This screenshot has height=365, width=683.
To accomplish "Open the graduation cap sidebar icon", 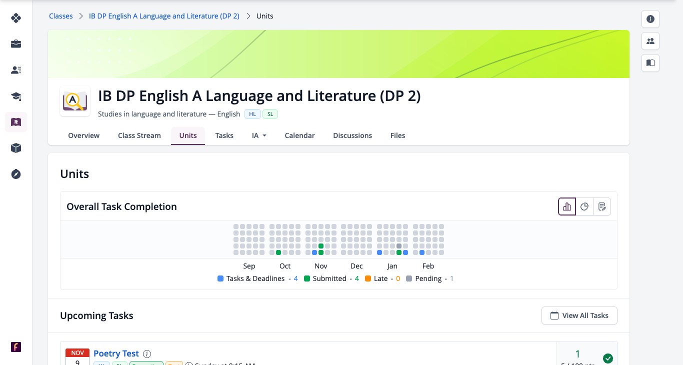I will (x=16, y=96).
